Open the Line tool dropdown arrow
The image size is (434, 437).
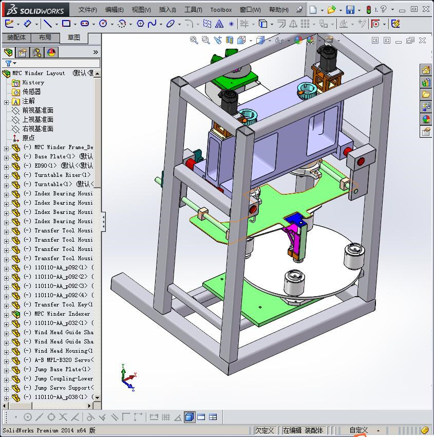(x=56, y=25)
